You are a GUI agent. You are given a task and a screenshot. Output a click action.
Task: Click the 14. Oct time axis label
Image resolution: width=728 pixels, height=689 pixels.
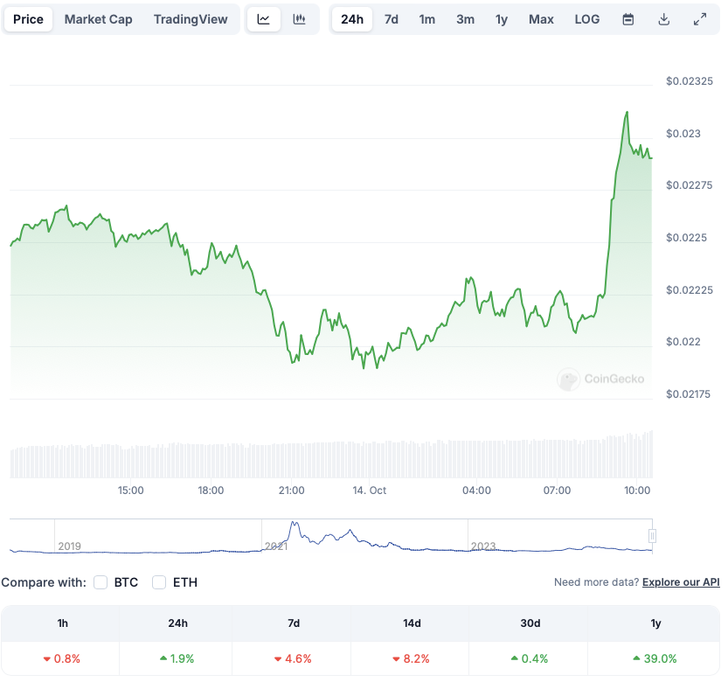370,491
